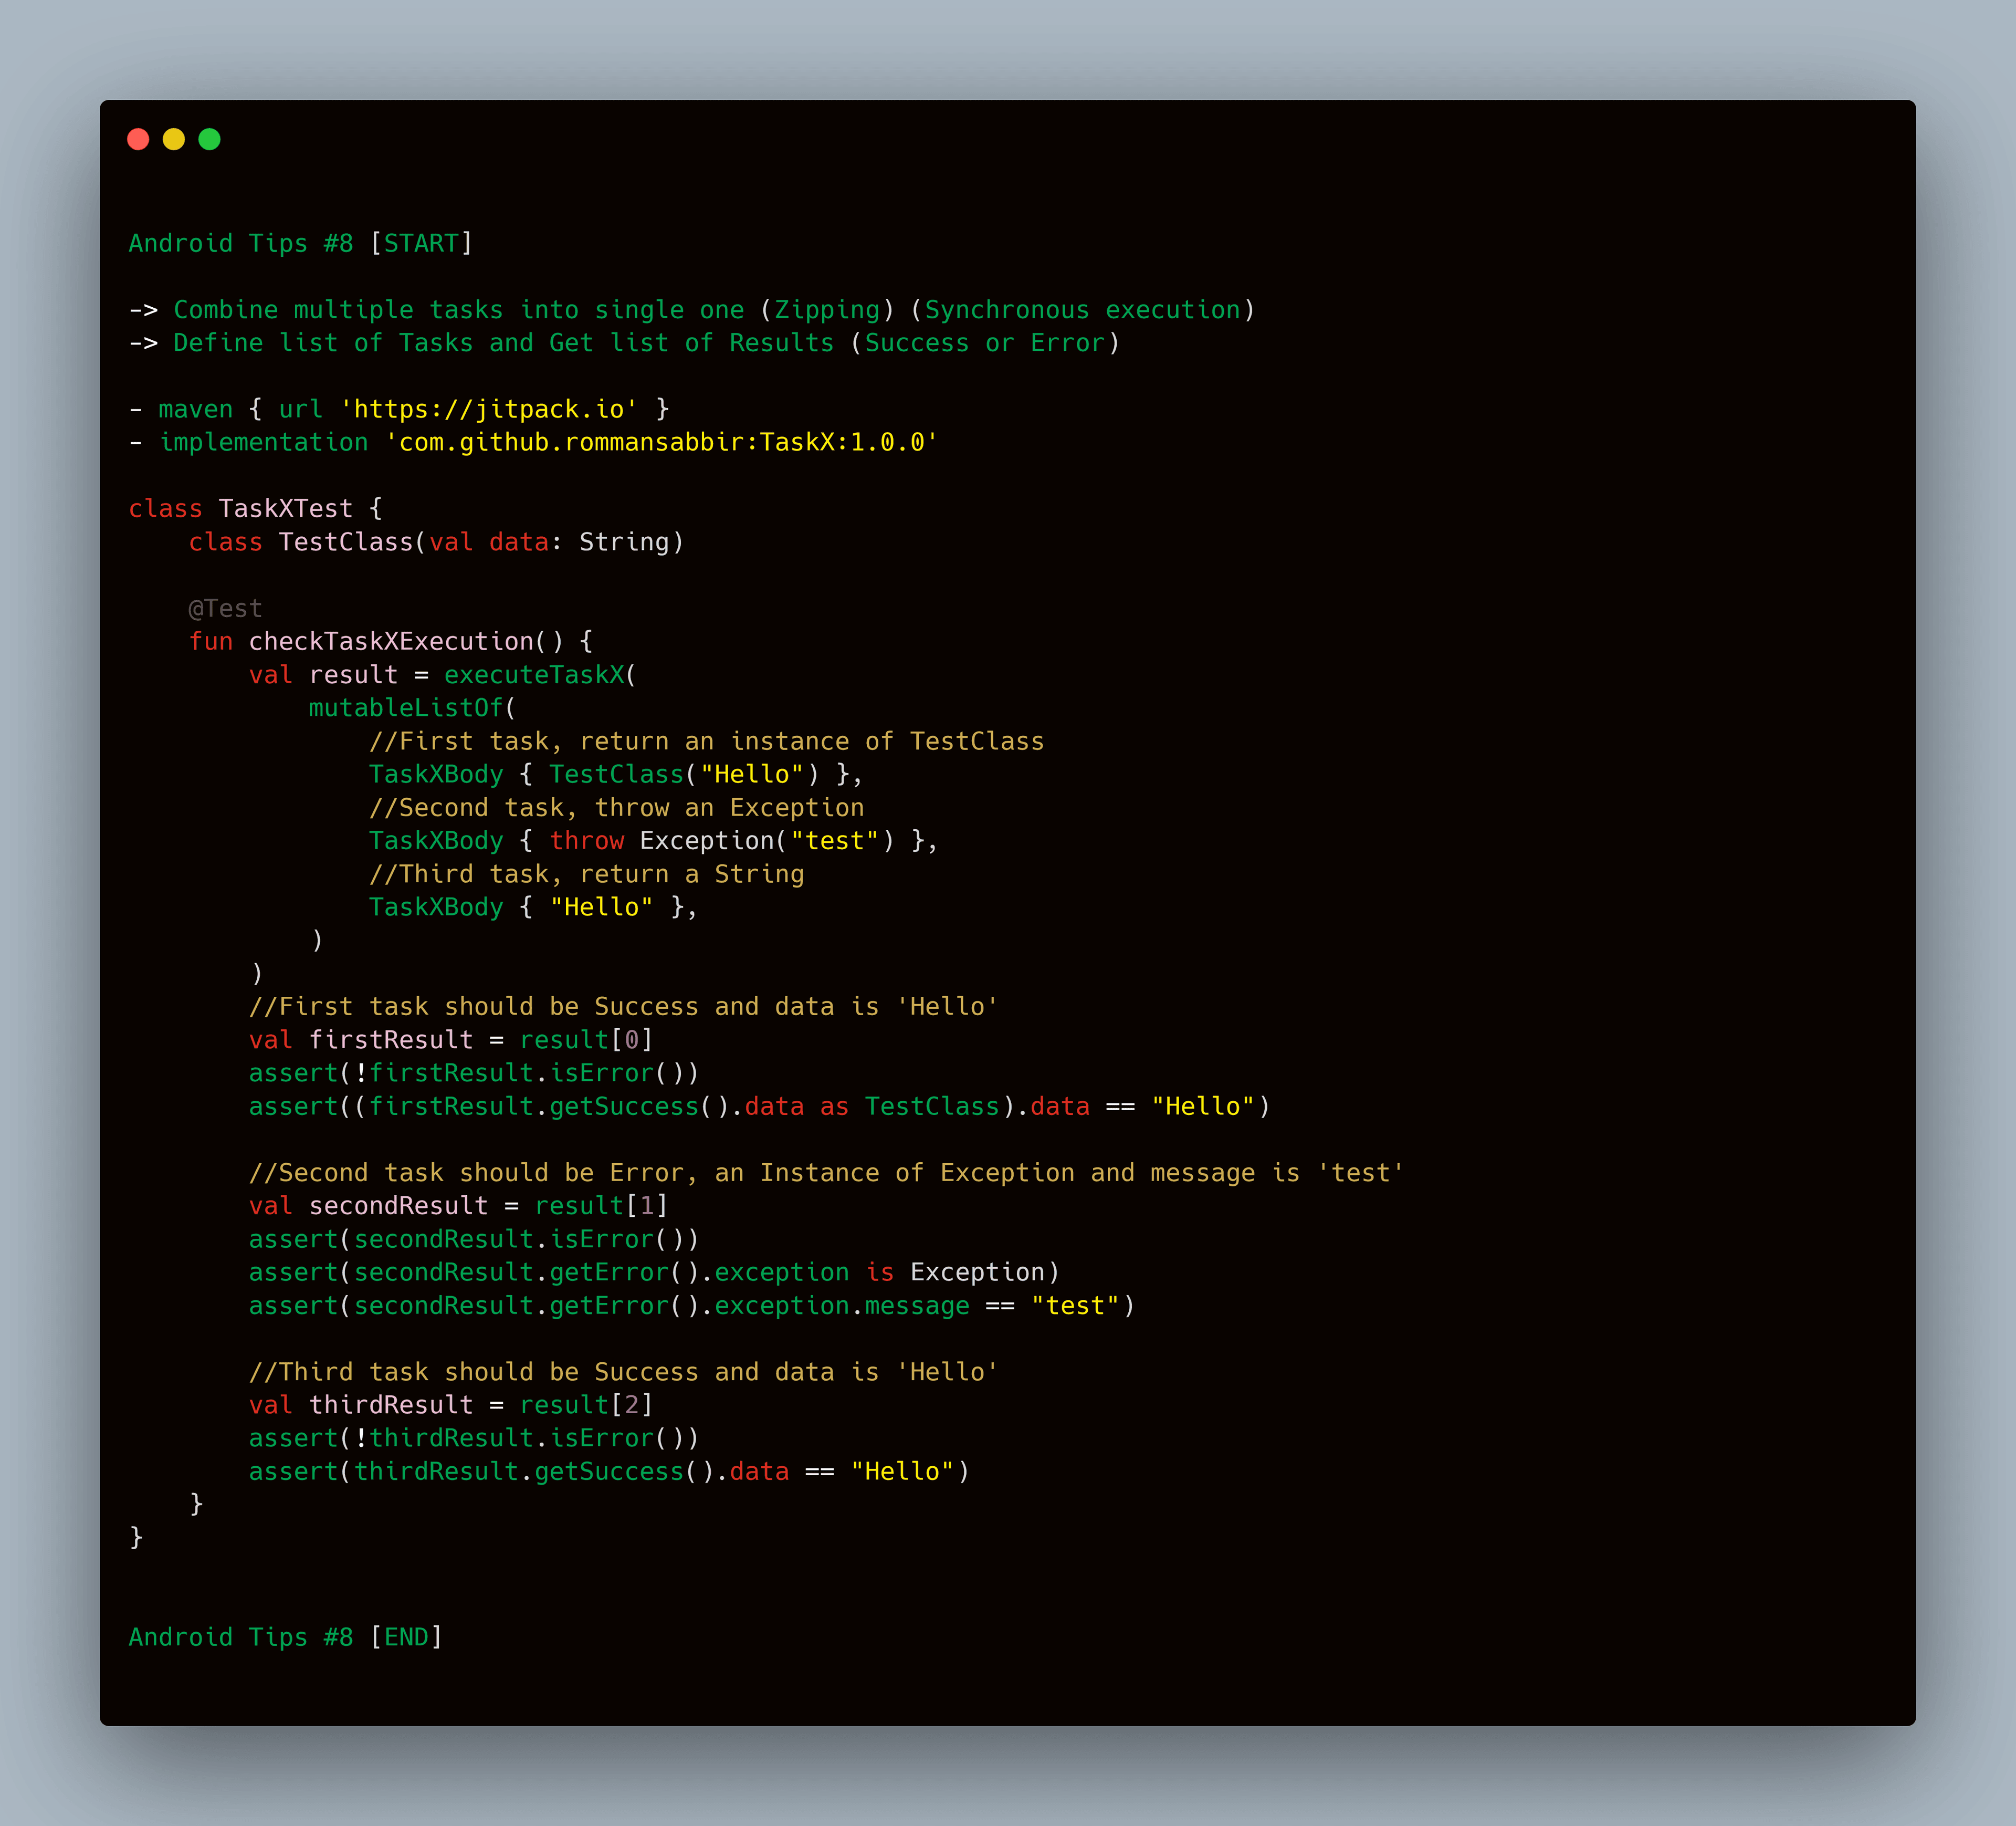Click the executeTaskX function call
The width and height of the screenshot is (2016, 1826).
click(534, 674)
